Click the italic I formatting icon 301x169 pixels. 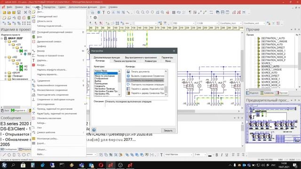pos(222,155)
